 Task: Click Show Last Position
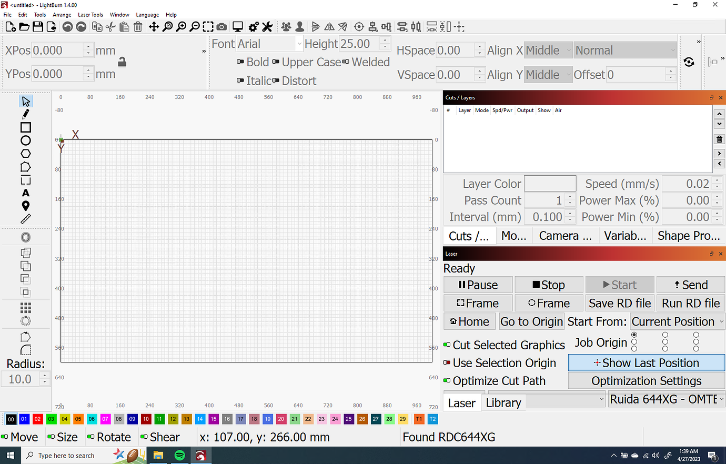(646, 362)
